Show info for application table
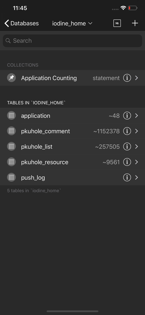This screenshot has width=145, height=315. pos(127,116)
